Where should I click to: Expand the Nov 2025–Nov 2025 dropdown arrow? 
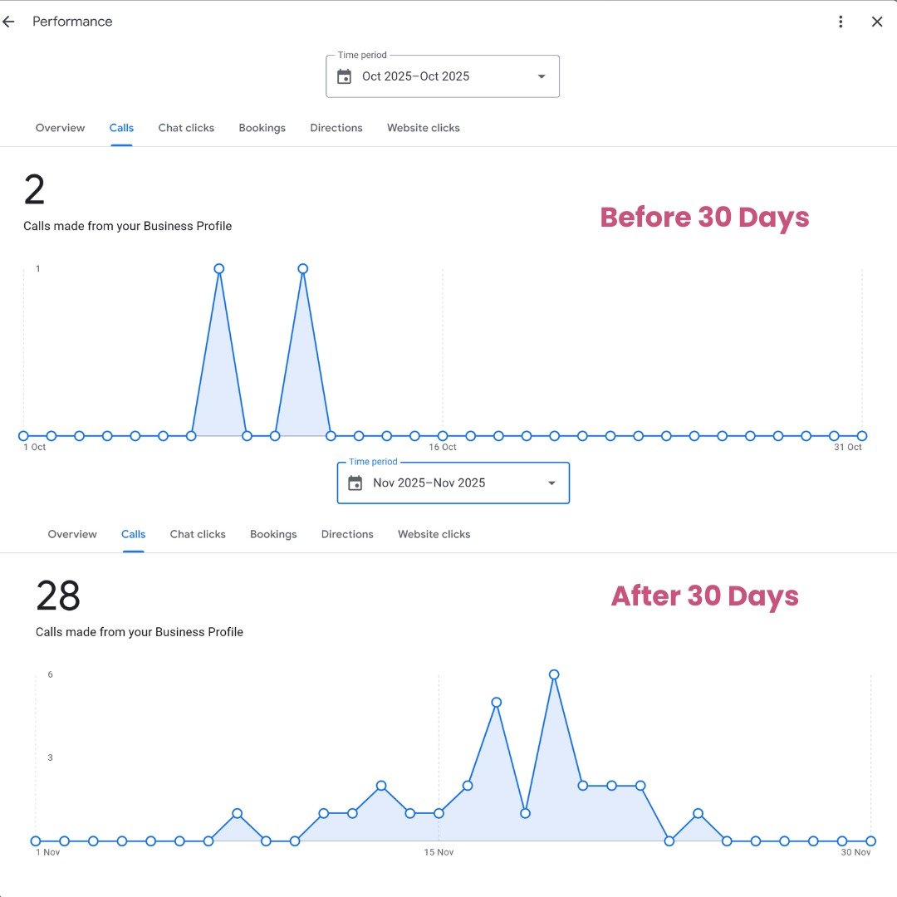(x=552, y=483)
